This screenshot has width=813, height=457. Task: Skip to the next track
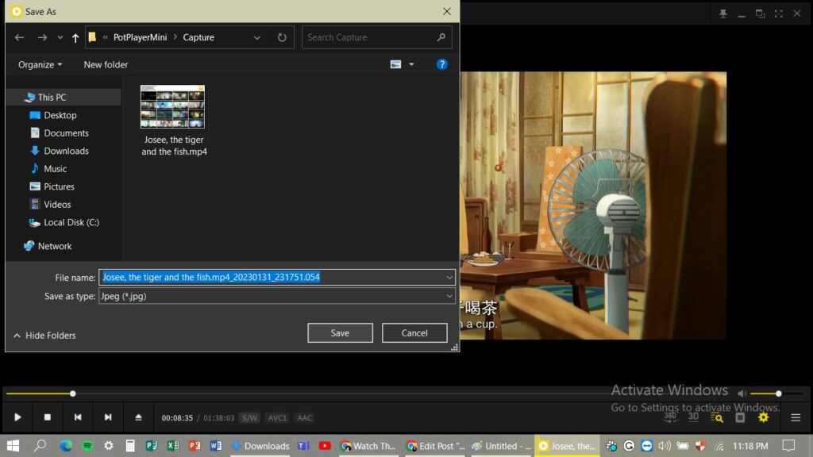click(108, 417)
